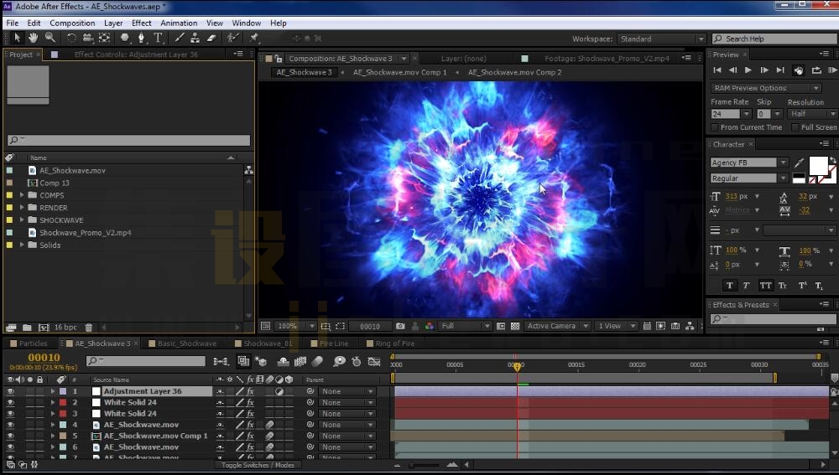Expand the RENDER folder
The width and height of the screenshot is (839, 475).
click(22, 207)
